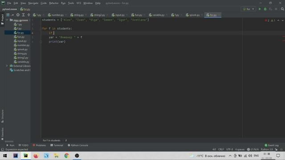Open the Navigate menu

coord(33,3)
